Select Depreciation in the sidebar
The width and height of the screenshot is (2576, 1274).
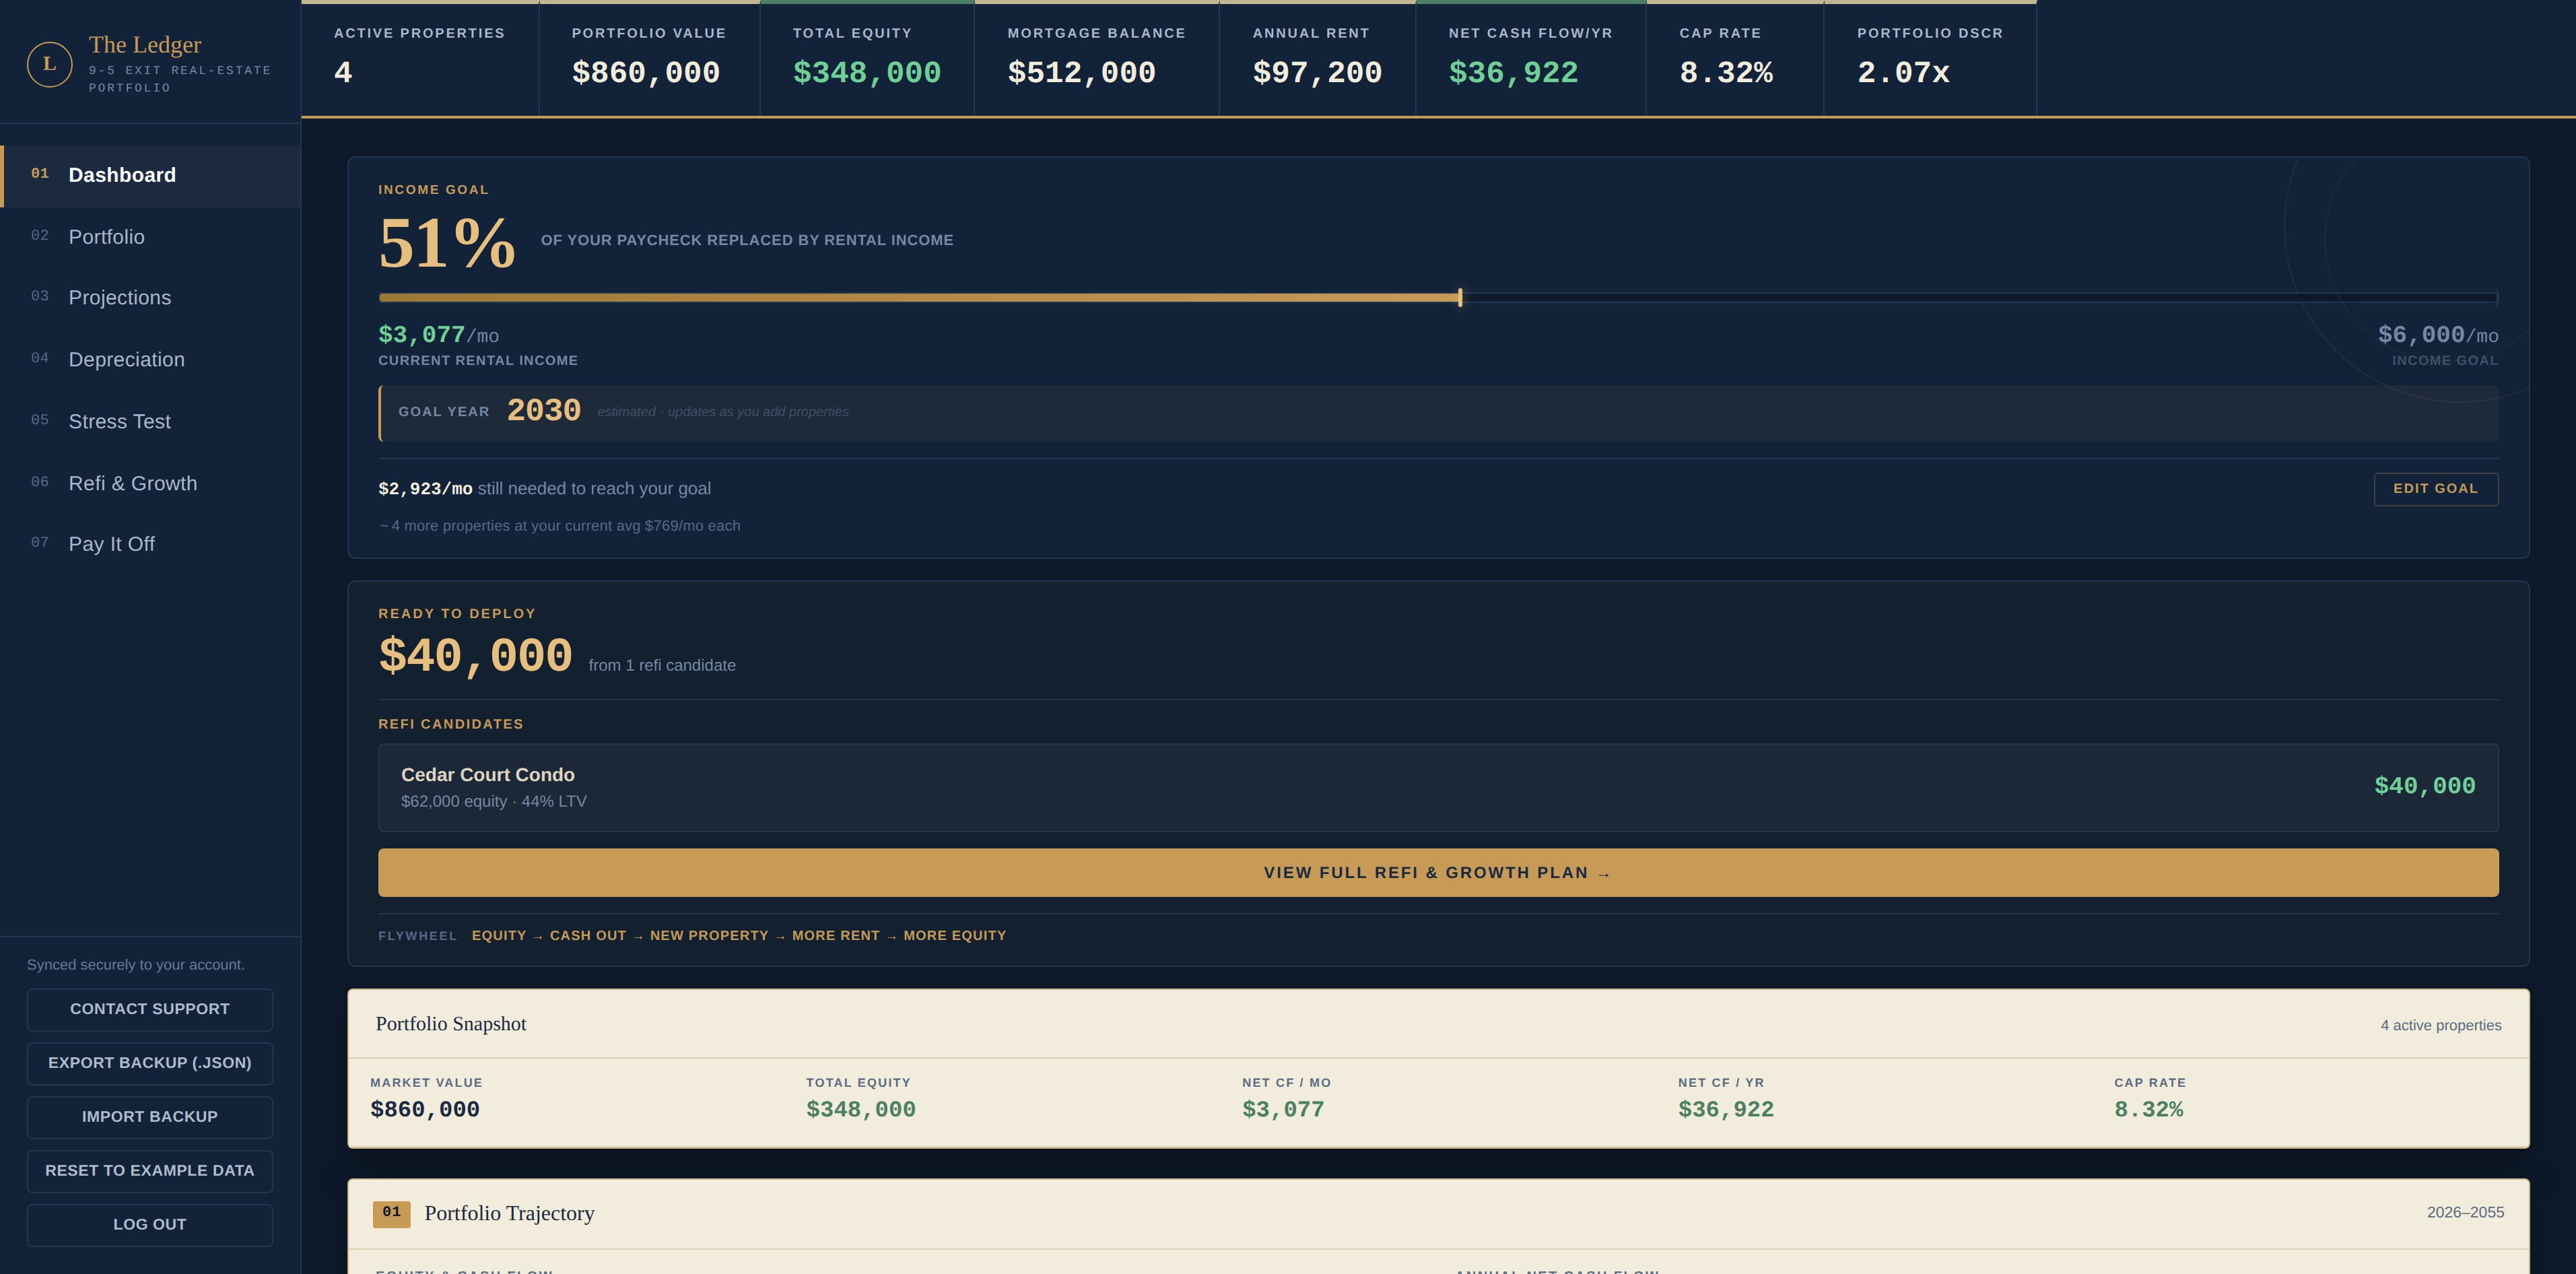151,360
